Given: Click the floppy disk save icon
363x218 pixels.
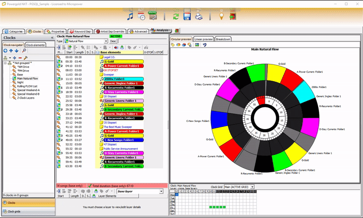Looking at the screenshot, I should [186, 16].
